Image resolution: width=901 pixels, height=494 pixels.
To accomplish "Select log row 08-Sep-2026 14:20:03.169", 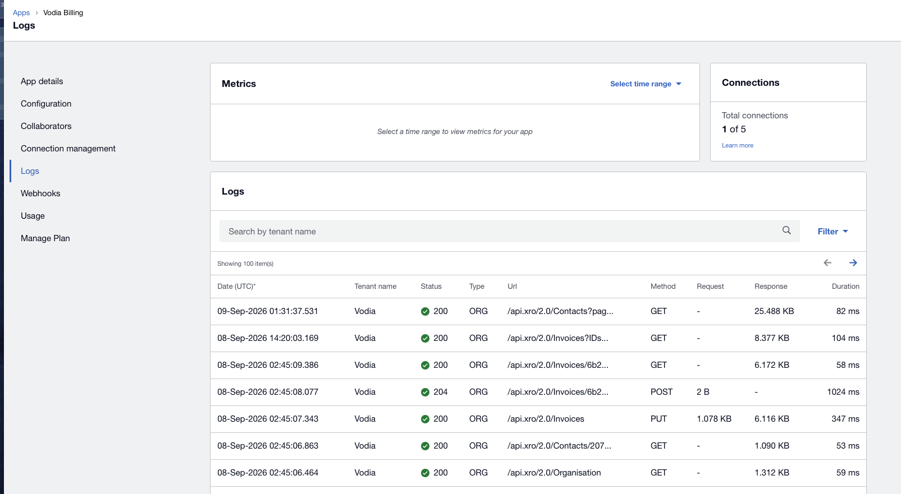I will coord(538,338).
